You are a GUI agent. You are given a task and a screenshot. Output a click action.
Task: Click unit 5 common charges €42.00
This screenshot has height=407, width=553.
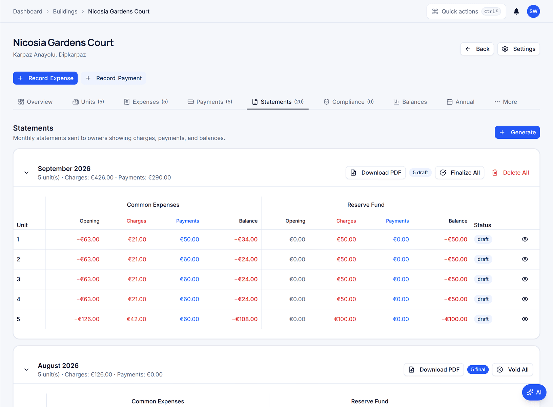[x=136, y=319]
